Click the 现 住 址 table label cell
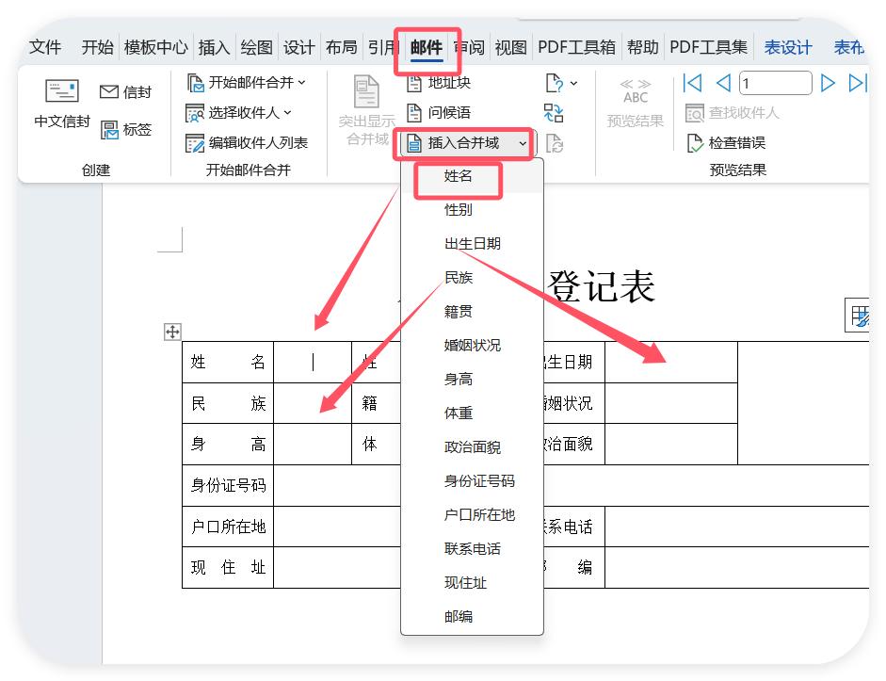Image resolution: width=886 pixels, height=681 pixels. point(228,567)
